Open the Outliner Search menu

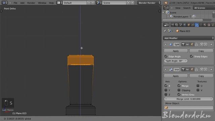187,8
